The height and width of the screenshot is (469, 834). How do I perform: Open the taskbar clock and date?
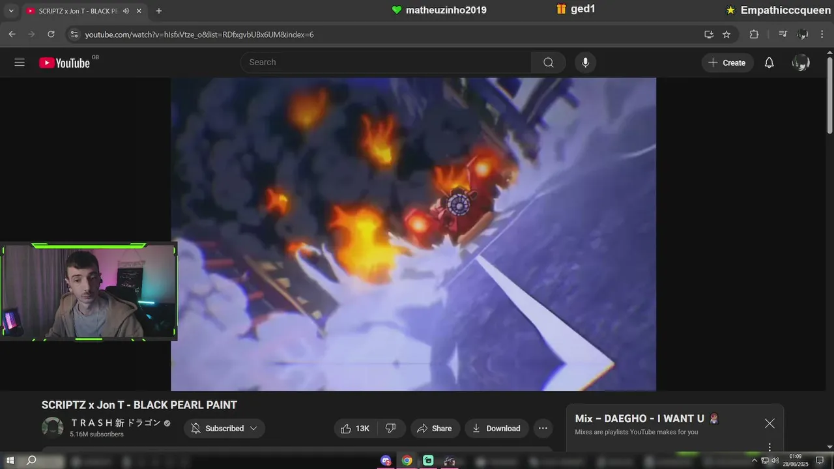pos(796,460)
